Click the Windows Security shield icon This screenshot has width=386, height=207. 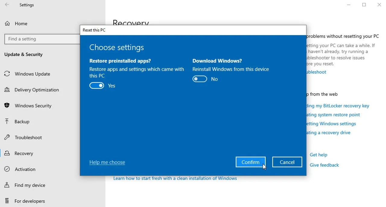coord(7,106)
